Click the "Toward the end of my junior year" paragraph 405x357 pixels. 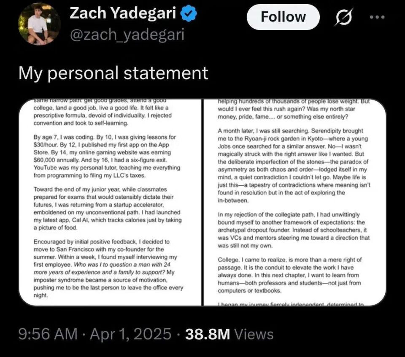pos(106,208)
